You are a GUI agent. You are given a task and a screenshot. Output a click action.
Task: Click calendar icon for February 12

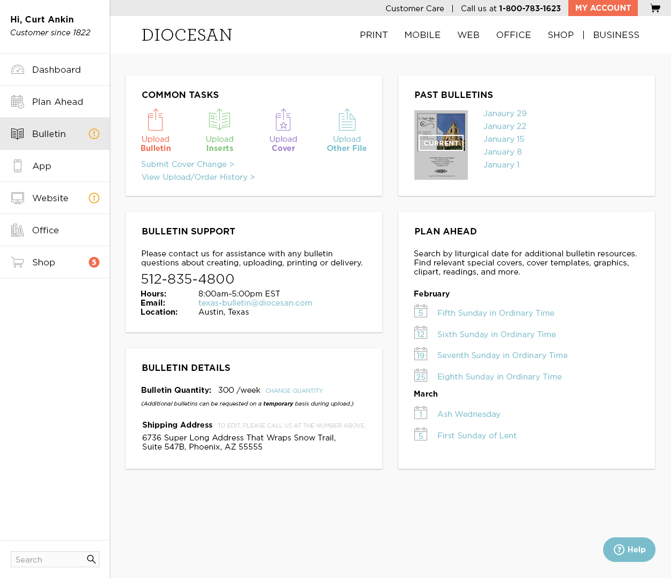coord(421,333)
